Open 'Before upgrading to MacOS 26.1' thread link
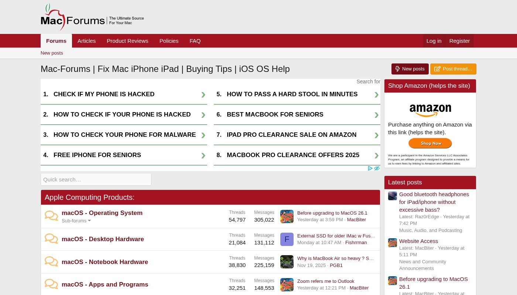The image size is (517, 295). (x=332, y=213)
